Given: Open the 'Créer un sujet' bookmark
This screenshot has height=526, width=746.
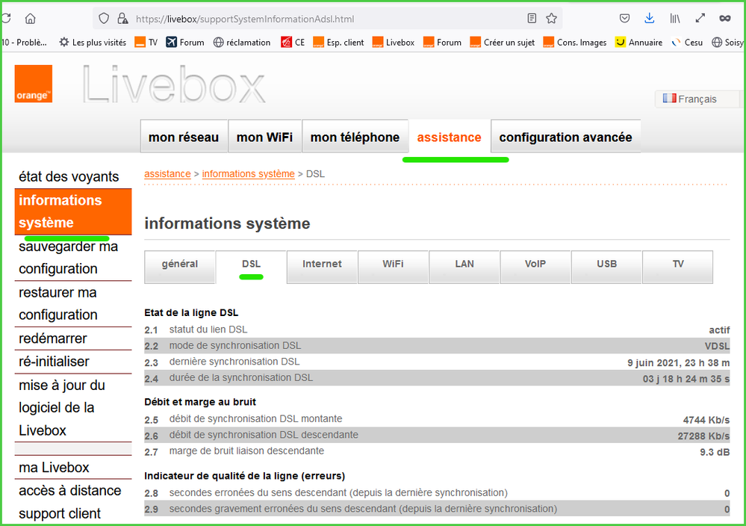Looking at the screenshot, I should click(x=503, y=43).
